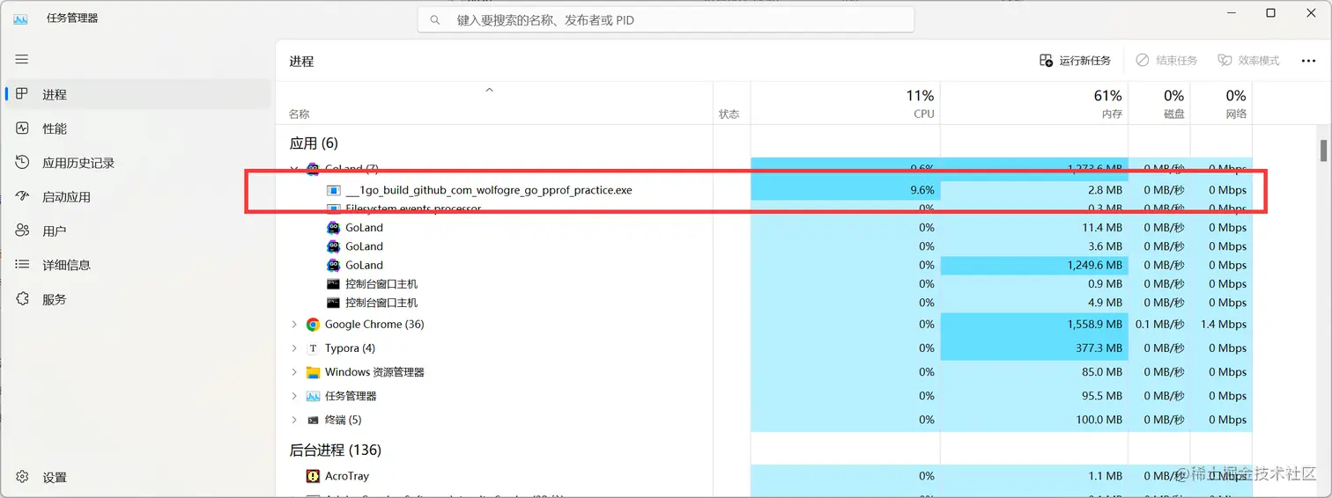Click the Windows Explorer folder icon
This screenshot has width=1332, height=498.
pos(313,372)
